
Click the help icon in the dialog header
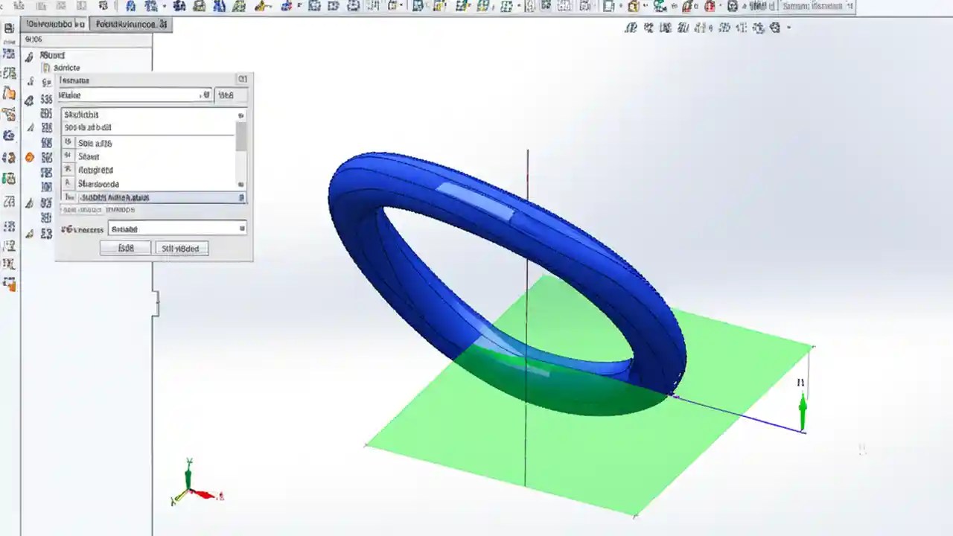[242, 79]
